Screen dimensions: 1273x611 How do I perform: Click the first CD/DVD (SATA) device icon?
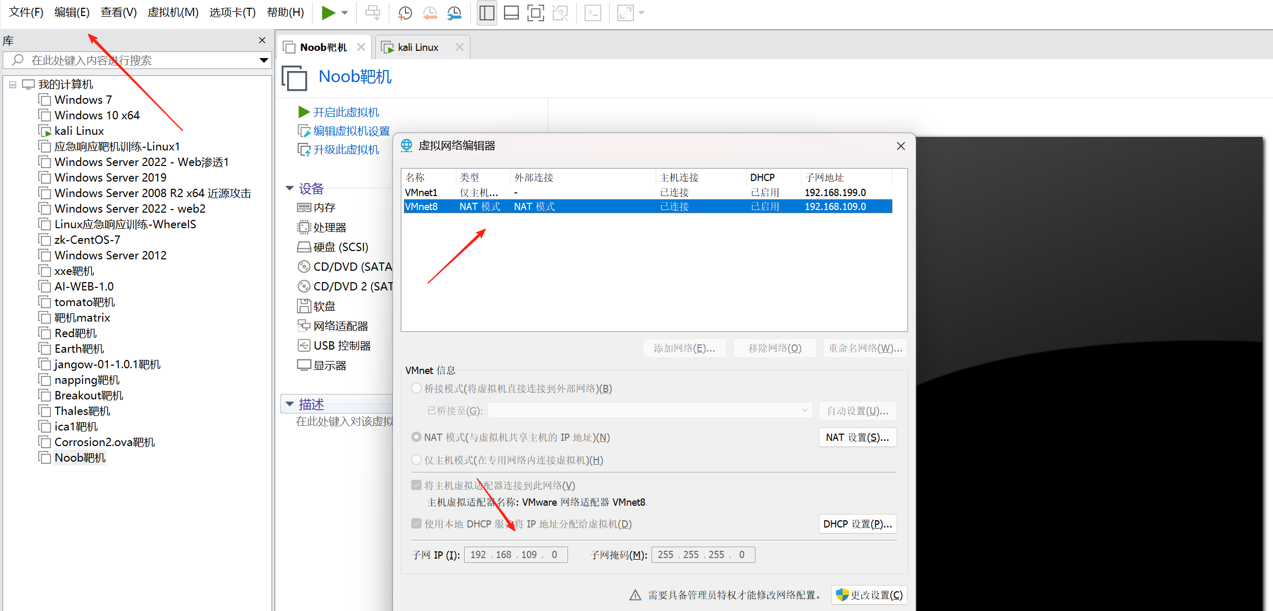pos(304,267)
